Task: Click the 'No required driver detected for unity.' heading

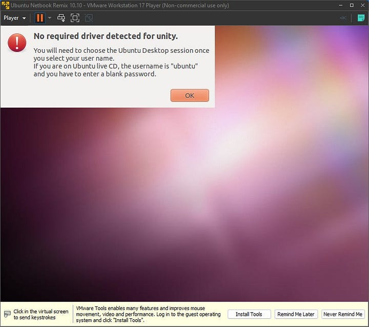Action: coord(106,36)
